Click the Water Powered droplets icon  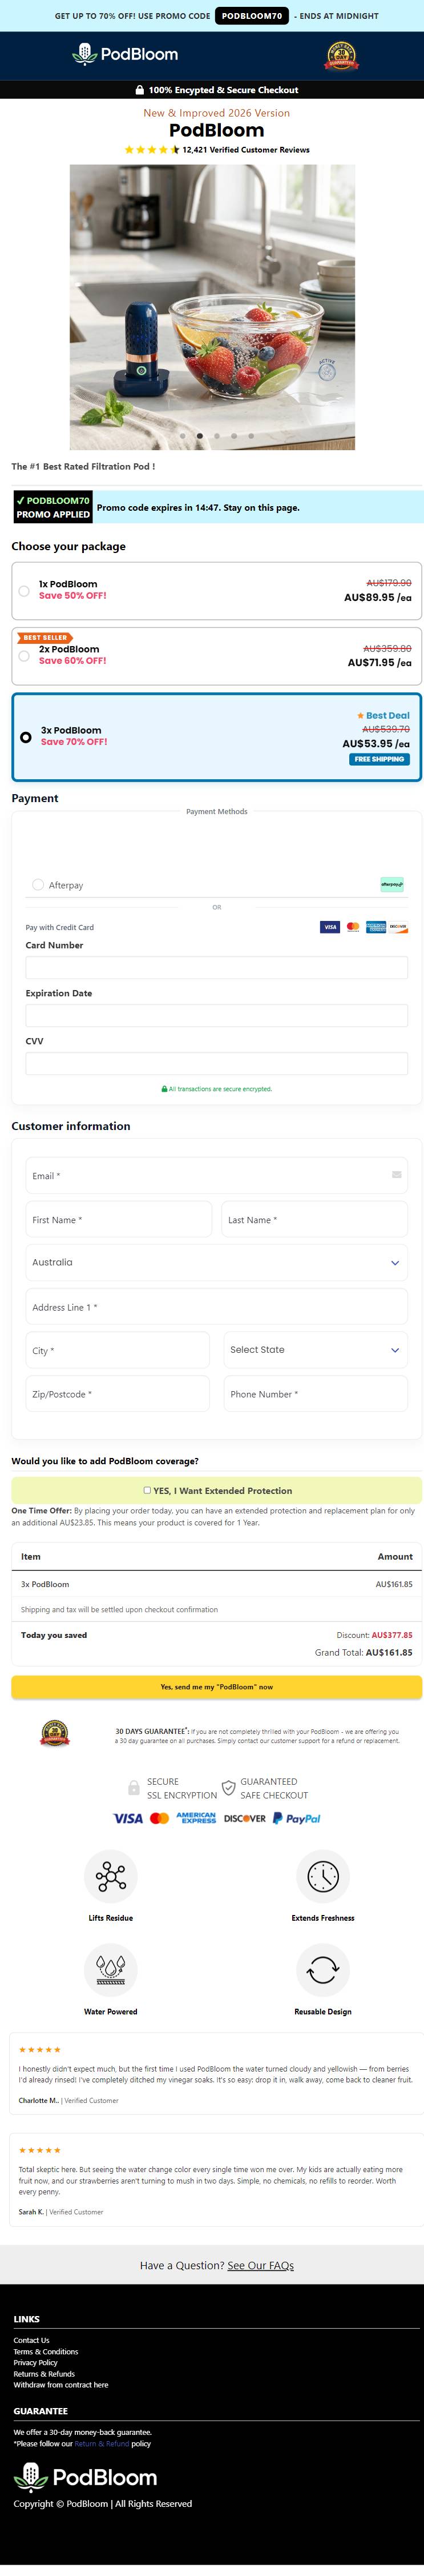pyautogui.click(x=111, y=1969)
